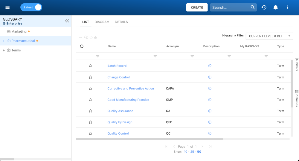This screenshot has width=299, height=161.
Task: Switch to the Diagram tab
Action: coord(102,22)
